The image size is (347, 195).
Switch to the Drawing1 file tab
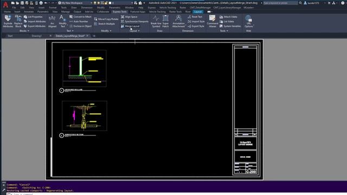[x=37, y=36]
